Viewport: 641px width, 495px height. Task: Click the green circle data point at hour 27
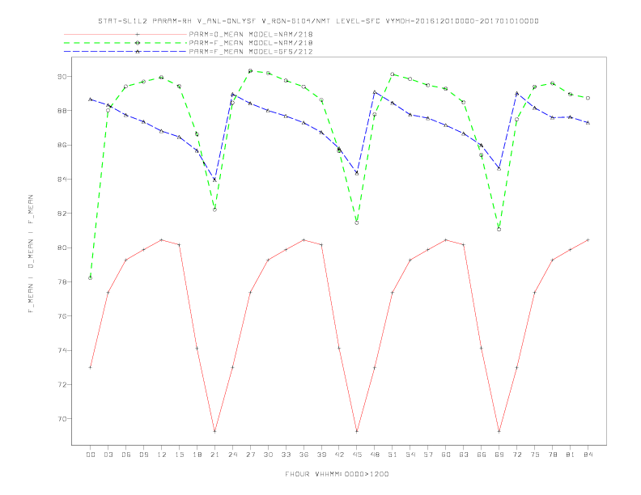tap(250, 70)
